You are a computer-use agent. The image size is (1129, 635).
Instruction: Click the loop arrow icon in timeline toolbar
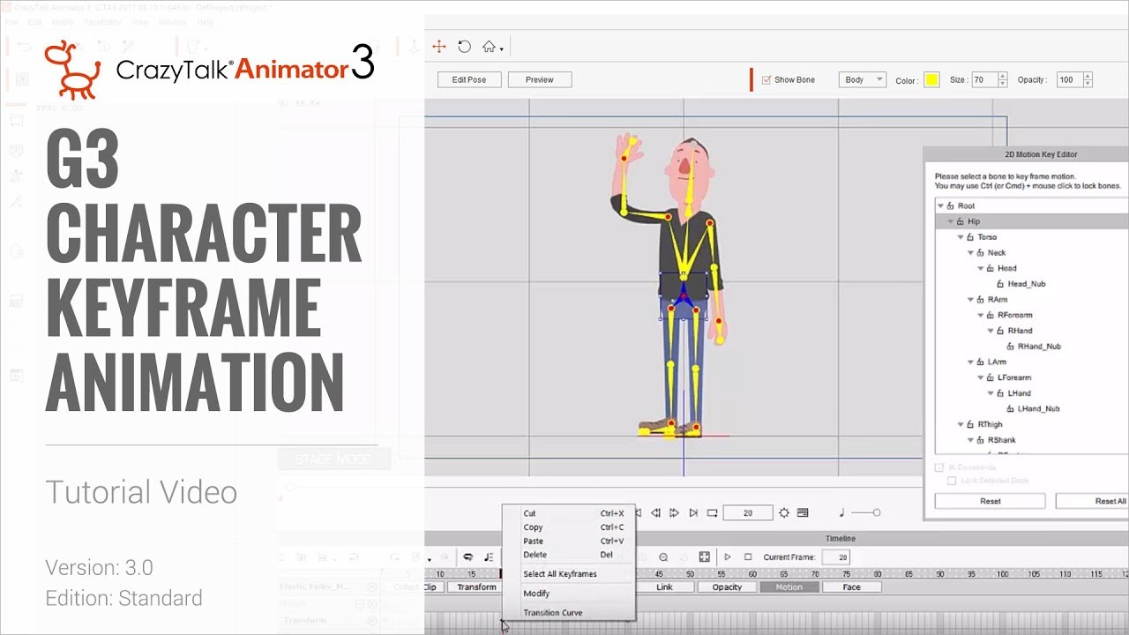point(467,557)
